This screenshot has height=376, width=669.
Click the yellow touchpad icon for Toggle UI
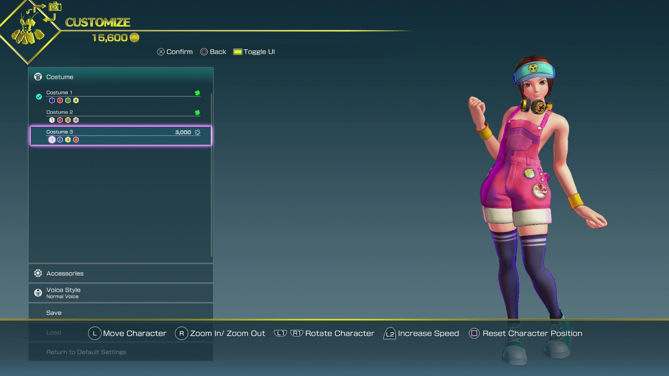click(x=238, y=52)
